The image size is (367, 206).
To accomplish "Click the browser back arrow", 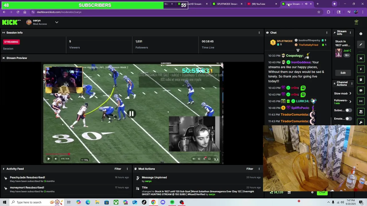I will 4,12.
